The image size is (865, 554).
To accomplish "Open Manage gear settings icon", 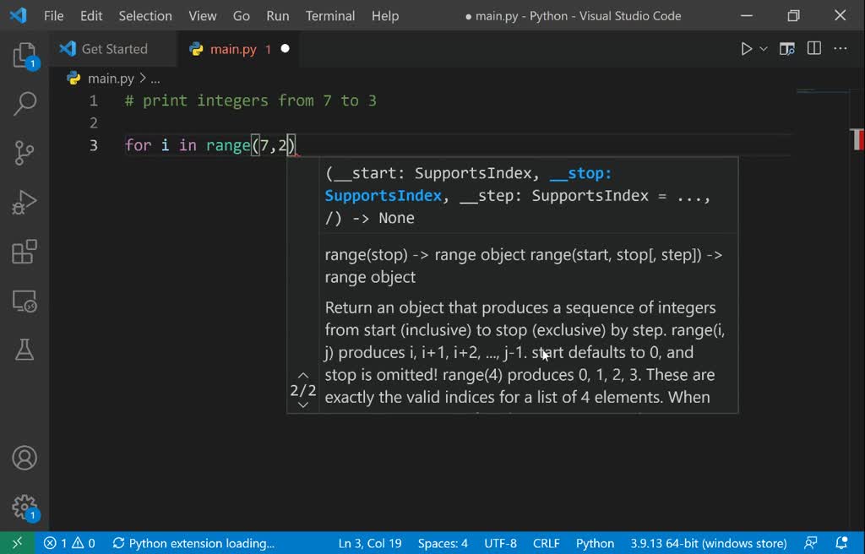I will click(24, 507).
